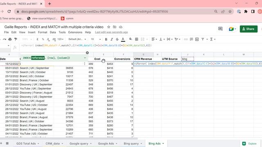The height and width of the screenshot is (147, 262).
Task: Toggle italic formatting
Action: (x=112, y=39)
